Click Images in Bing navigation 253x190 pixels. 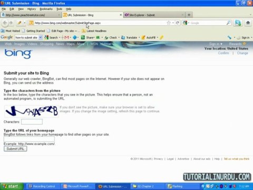20,44
